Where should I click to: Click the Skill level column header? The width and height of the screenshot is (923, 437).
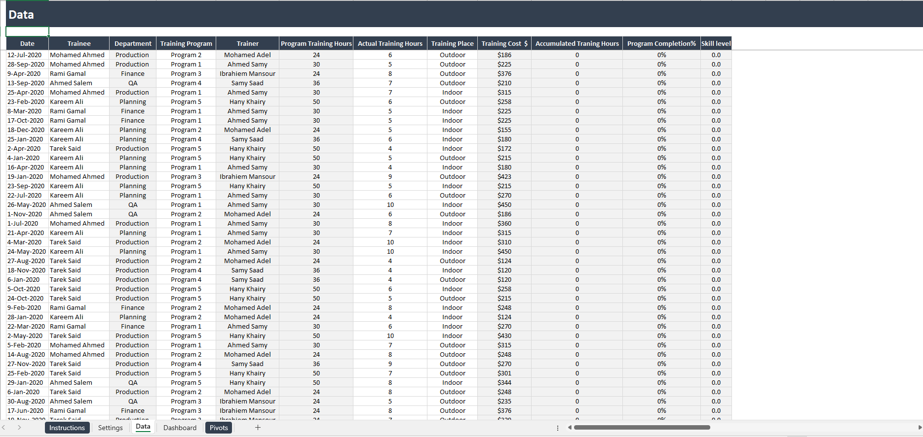[x=716, y=43]
